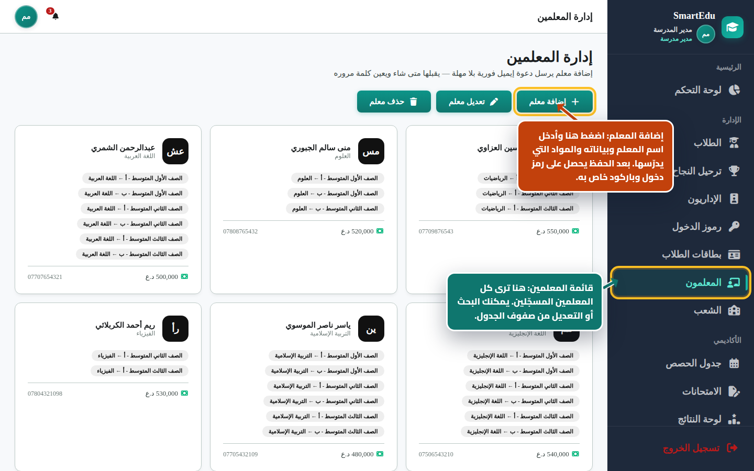
Task: Click salary 530,000 د.ع
Action: point(162,394)
